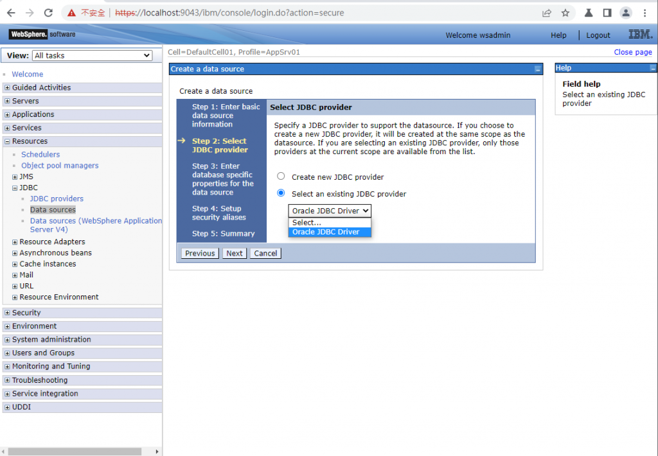Open the Welcome link
This screenshot has width=658, height=456.
pyautogui.click(x=27, y=75)
